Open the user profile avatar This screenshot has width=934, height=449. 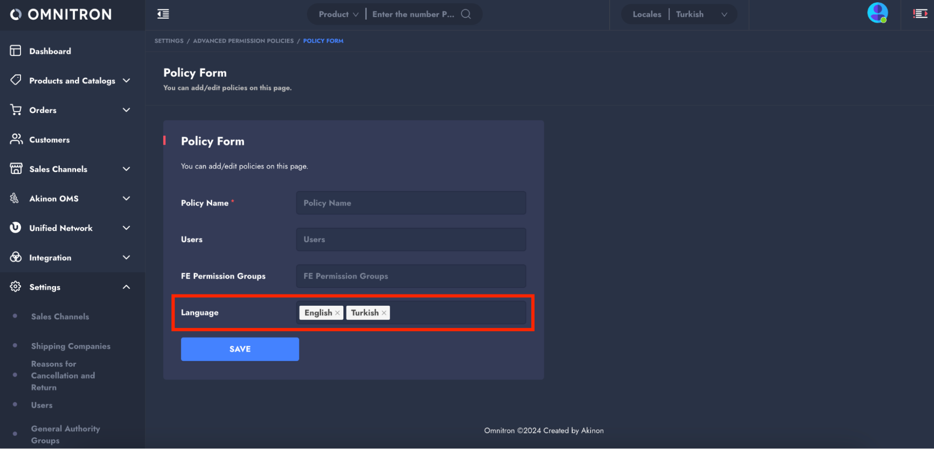[877, 13]
